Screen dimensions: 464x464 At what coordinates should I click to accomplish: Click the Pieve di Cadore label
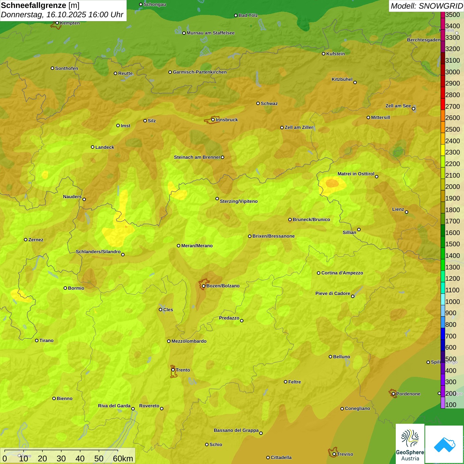333,293
